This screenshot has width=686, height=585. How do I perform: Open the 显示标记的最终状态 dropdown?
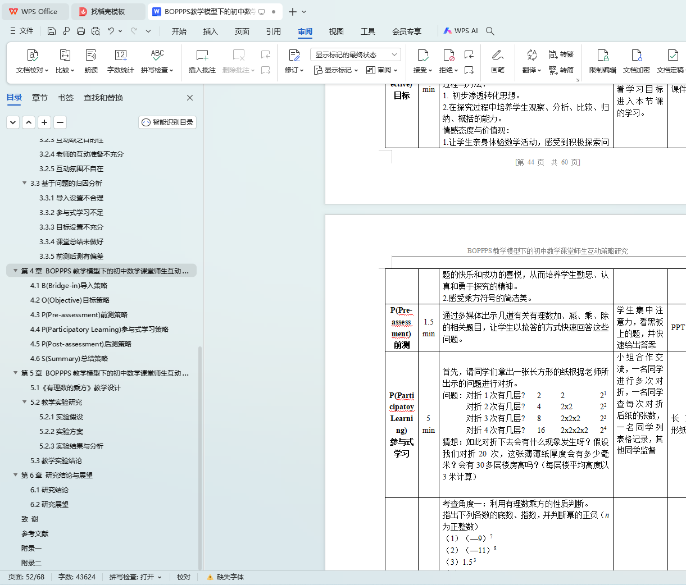[356, 54]
